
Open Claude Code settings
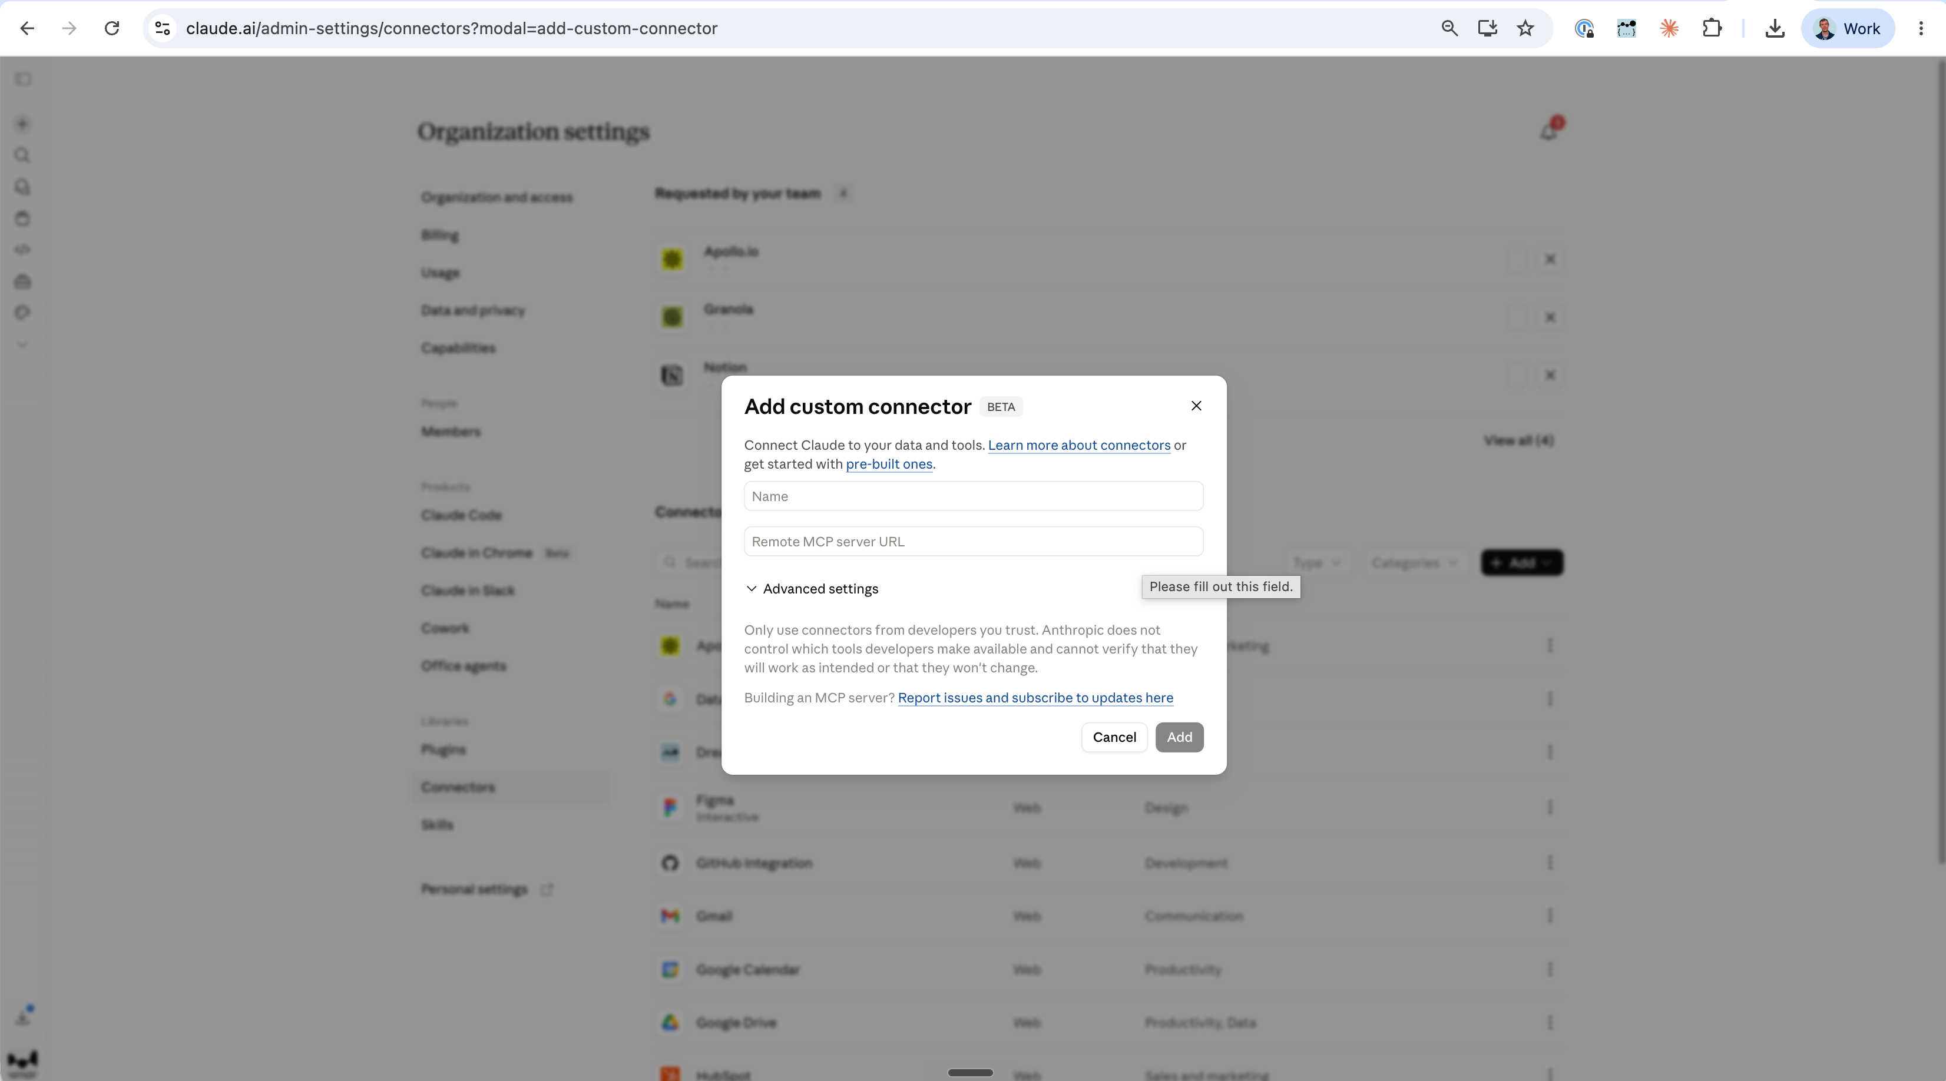[461, 515]
